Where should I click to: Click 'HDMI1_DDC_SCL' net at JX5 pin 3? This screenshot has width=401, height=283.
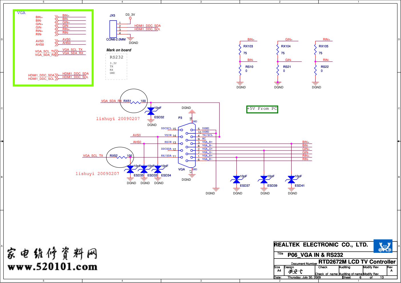click(x=147, y=29)
